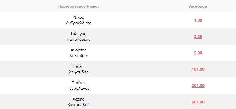The width and height of the screenshot is (236, 109).
Task: Click Παύλος in the Χρηστίδης row
Action: pos(78,67)
